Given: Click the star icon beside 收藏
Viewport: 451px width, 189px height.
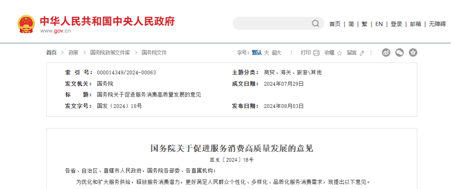Looking at the screenshot, I should (339, 53).
